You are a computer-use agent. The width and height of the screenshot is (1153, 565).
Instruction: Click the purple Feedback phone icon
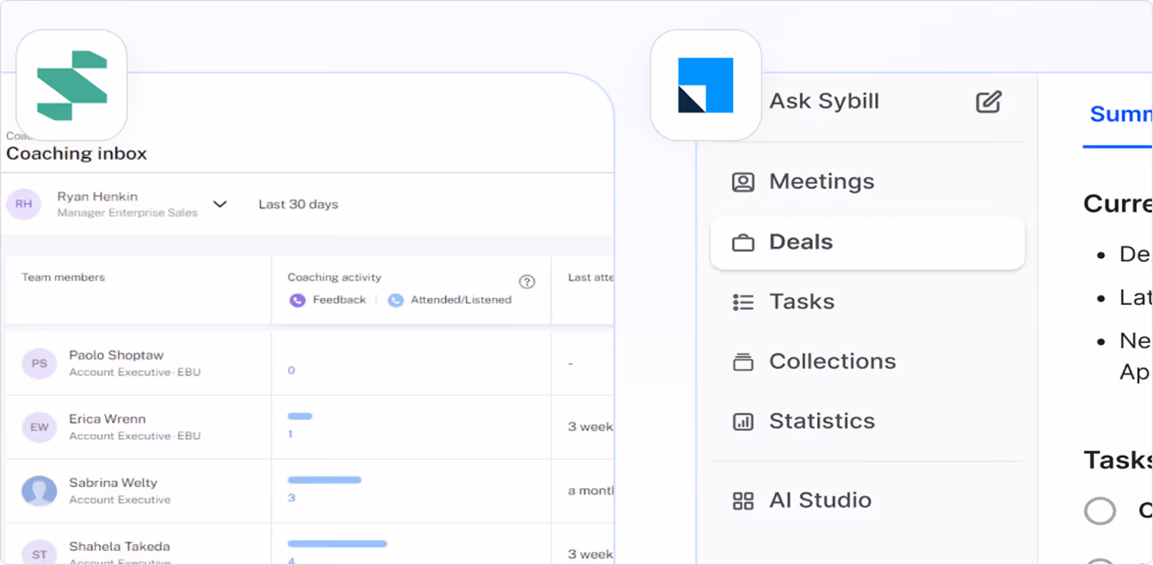tap(297, 300)
